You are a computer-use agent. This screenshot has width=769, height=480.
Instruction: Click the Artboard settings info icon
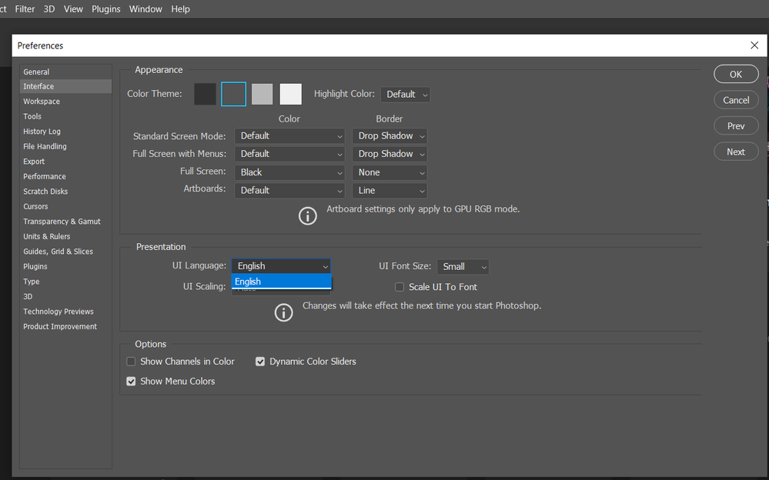click(x=307, y=215)
